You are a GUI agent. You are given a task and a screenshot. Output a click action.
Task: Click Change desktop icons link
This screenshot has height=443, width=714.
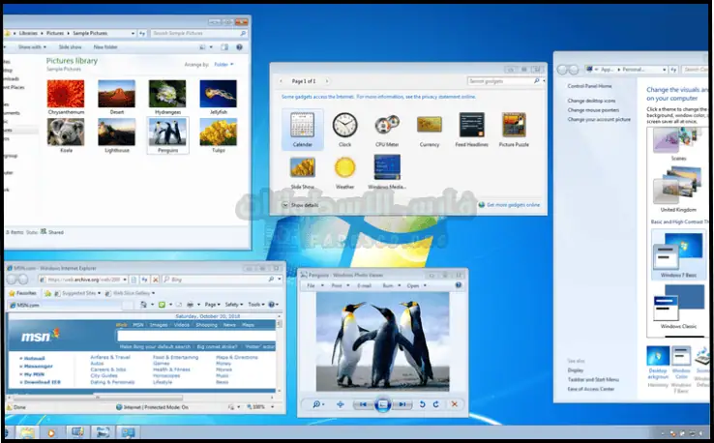coord(591,101)
